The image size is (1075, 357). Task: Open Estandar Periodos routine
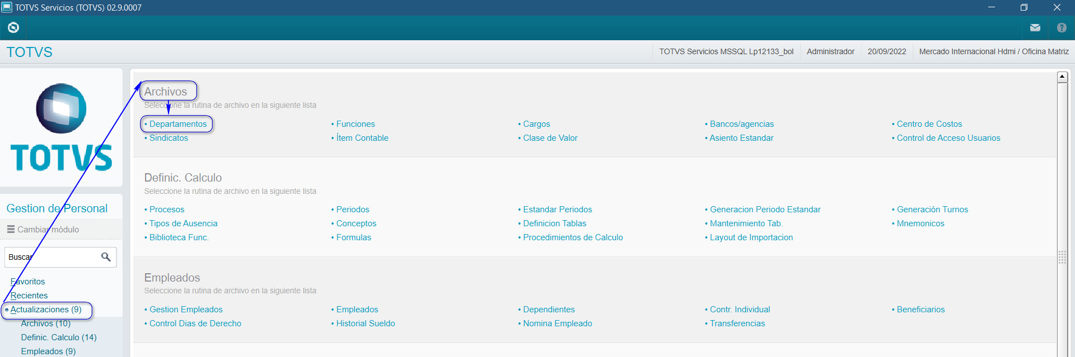coord(557,210)
